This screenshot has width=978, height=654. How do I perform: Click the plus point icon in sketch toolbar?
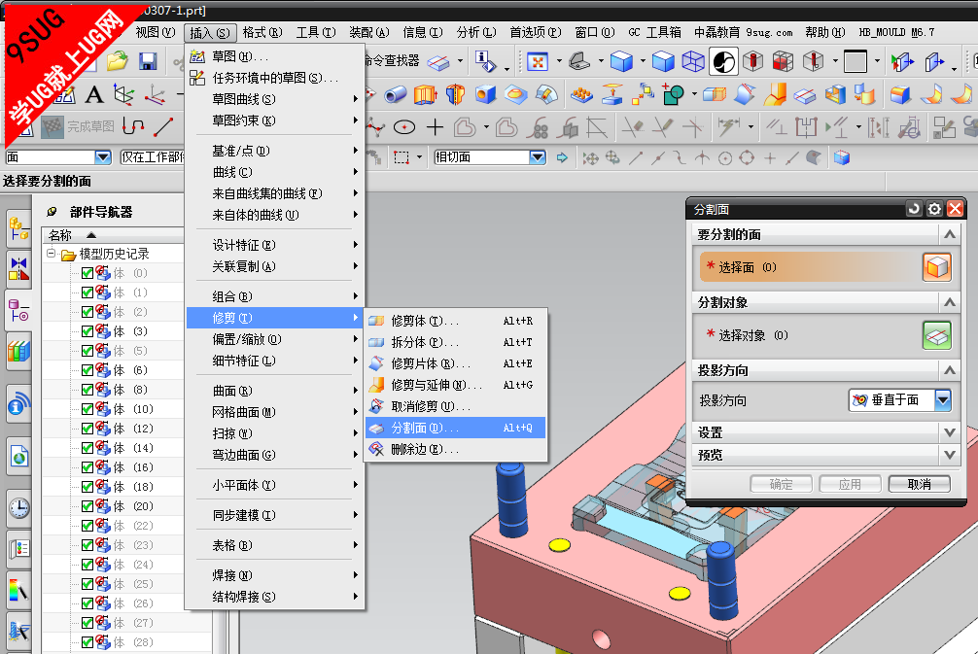(435, 128)
